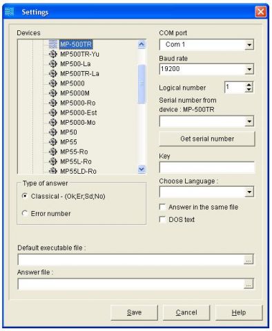Enable Answer in the same file
Viewport: 272px width, 331px height.
[162, 207]
